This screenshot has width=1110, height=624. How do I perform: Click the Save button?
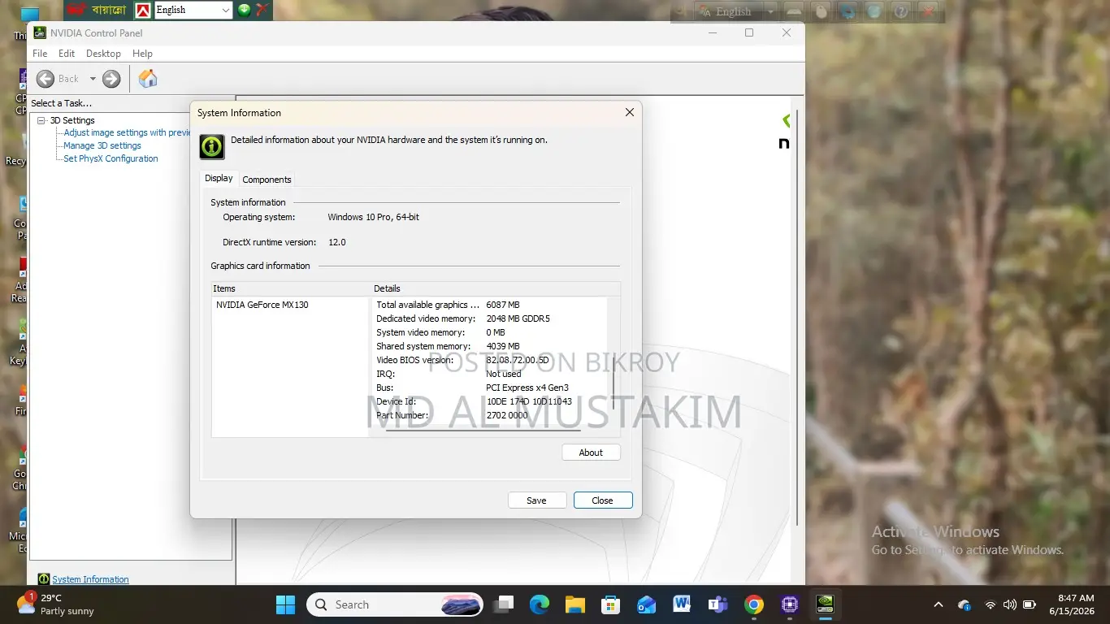536,500
